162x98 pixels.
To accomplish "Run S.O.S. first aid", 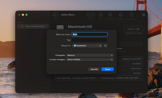I will tap(101, 15).
